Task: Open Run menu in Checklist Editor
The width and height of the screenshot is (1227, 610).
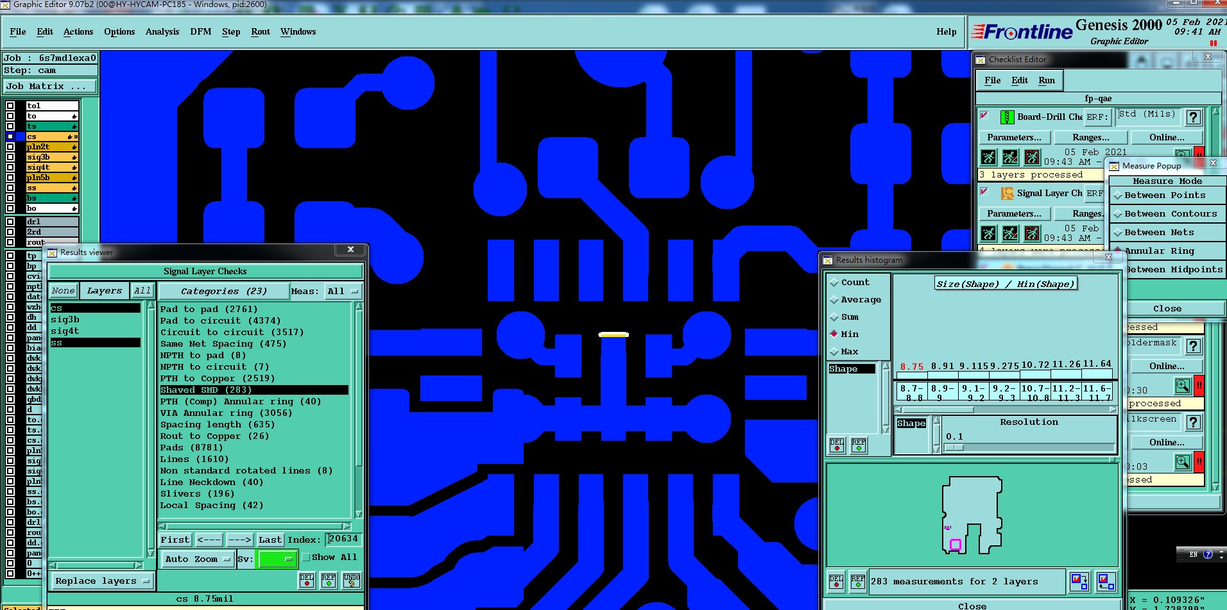Action: 1047,80
